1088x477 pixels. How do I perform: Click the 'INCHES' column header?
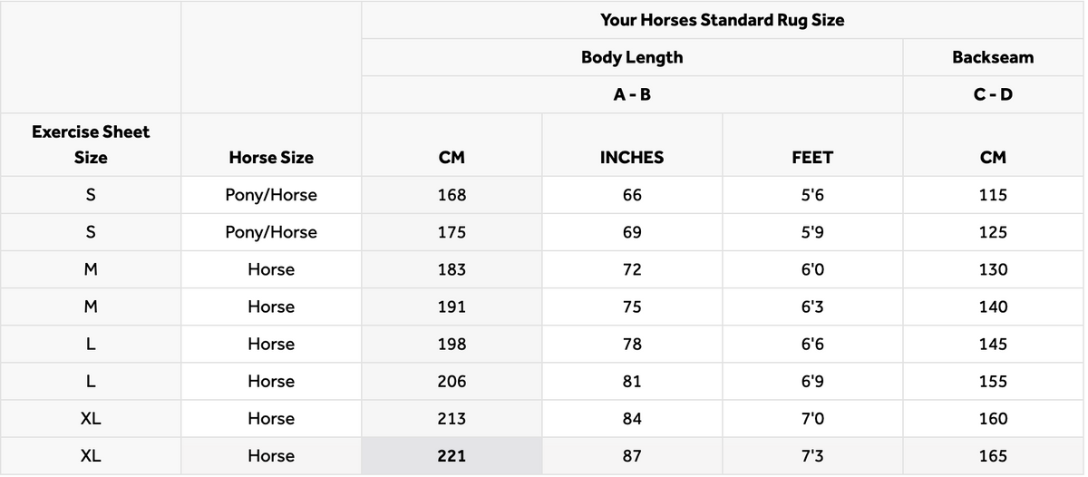[x=632, y=158]
